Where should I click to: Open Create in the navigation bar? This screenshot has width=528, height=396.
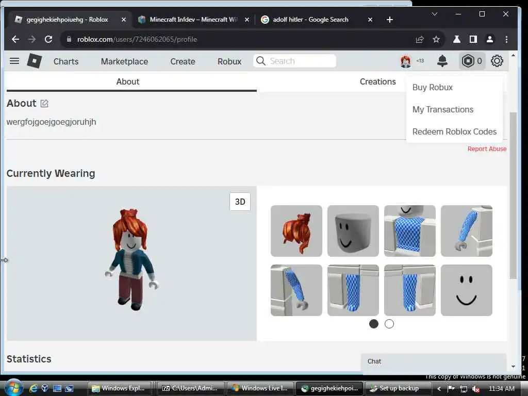pyautogui.click(x=183, y=61)
